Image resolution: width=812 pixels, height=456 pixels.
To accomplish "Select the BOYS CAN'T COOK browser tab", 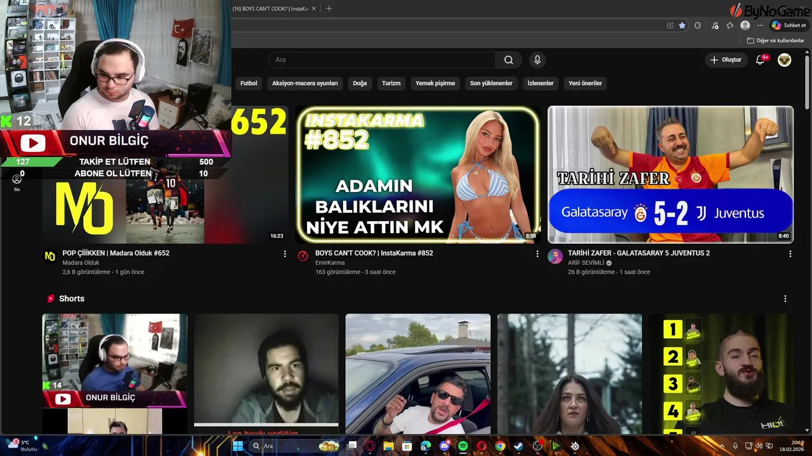I will tap(271, 8).
